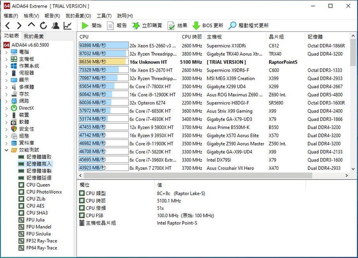Screen dimensions: 358x258
Task: Expand the 多媒體 tree node
Action: click(6, 87)
